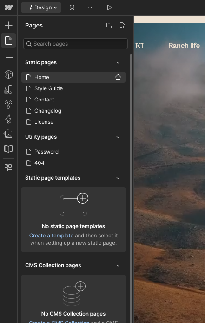The height and width of the screenshot is (323, 205).
Task: Open the Style Guide page
Action: tap(73, 88)
